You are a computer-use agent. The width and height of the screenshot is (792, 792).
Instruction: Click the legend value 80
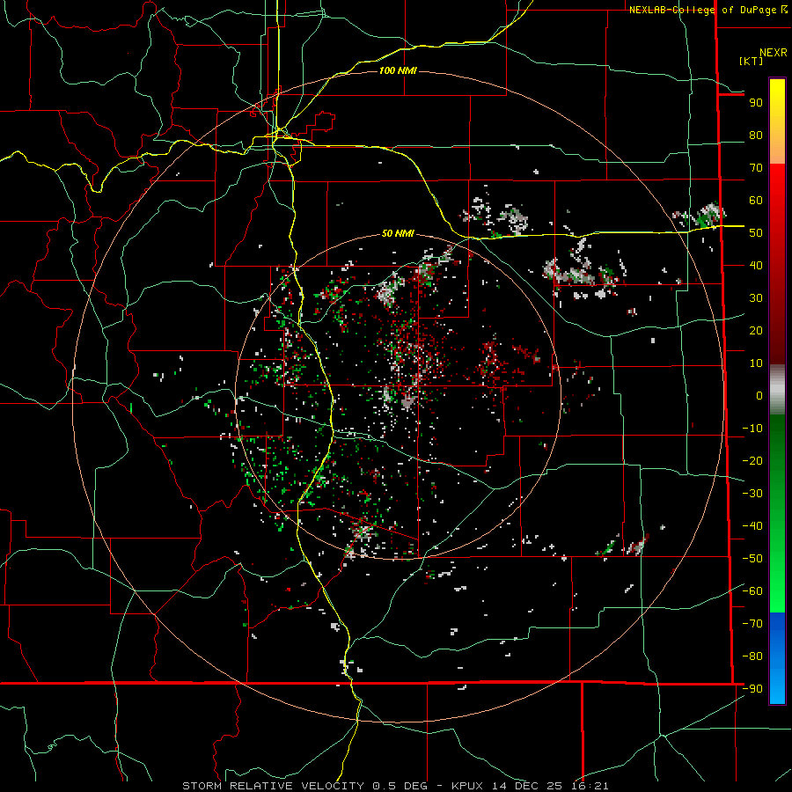[756, 136]
